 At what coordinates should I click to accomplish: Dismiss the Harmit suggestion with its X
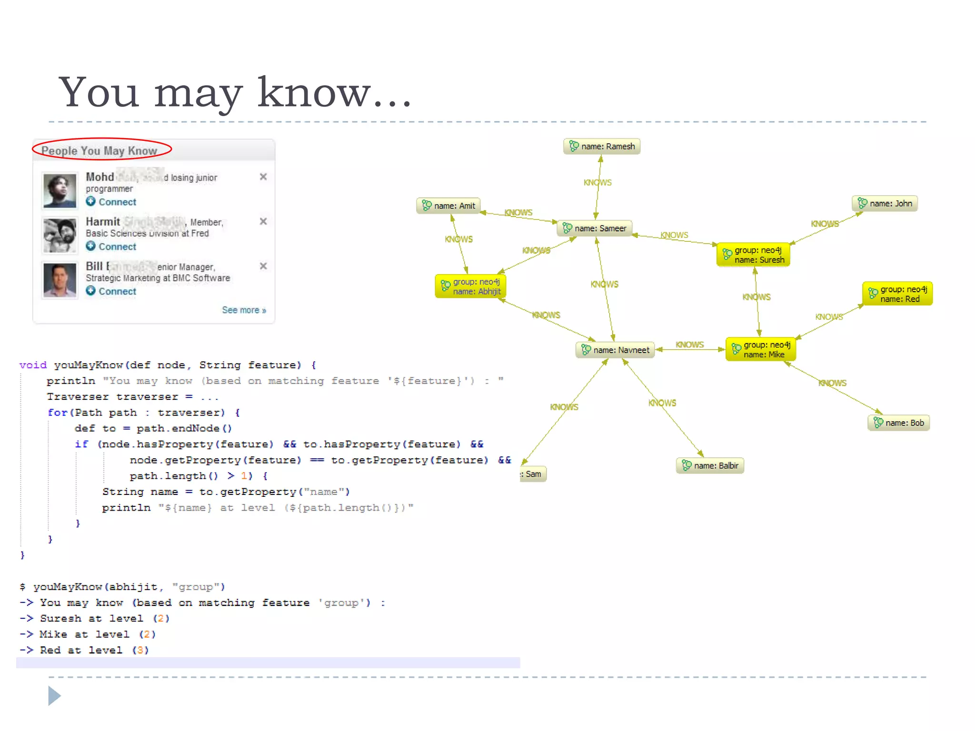[263, 221]
